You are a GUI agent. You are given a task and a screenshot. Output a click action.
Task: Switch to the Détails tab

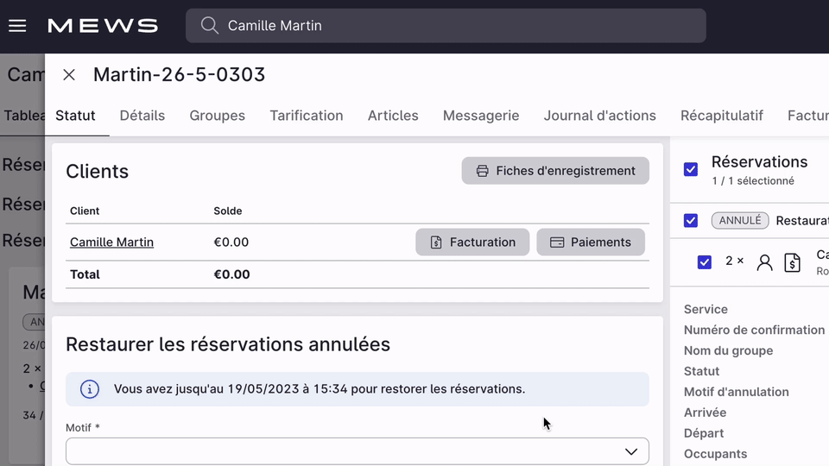click(142, 116)
